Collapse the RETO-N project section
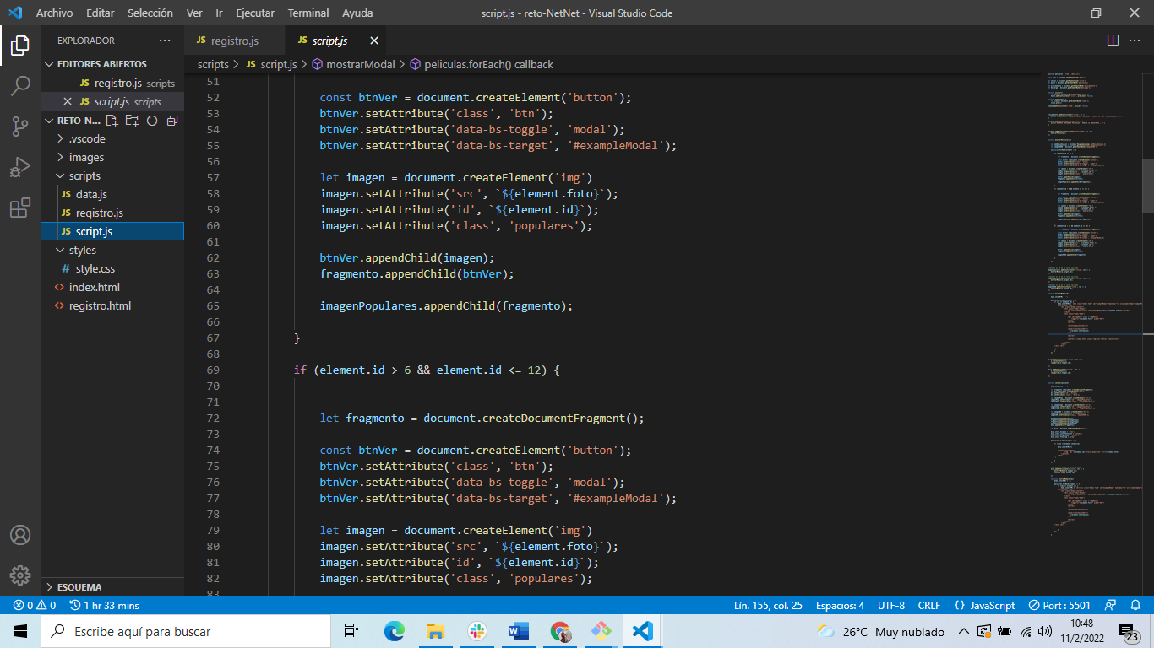 pyautogui.click(x=72, y=121)
